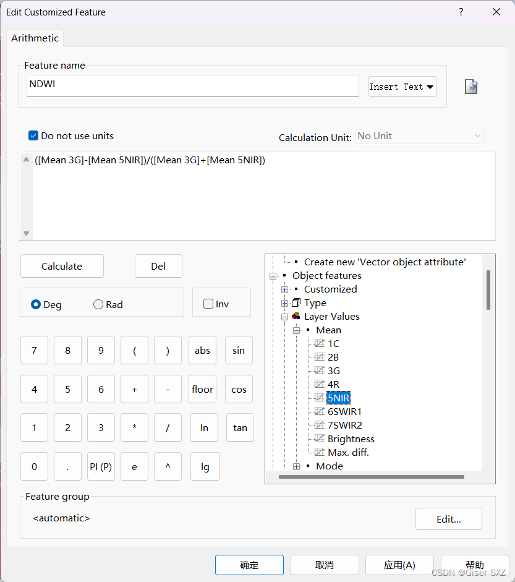Image resolution: width=515 pixels, height=582 pixels.
Task: Select the Deg radio button
Action: coord(36,304)
